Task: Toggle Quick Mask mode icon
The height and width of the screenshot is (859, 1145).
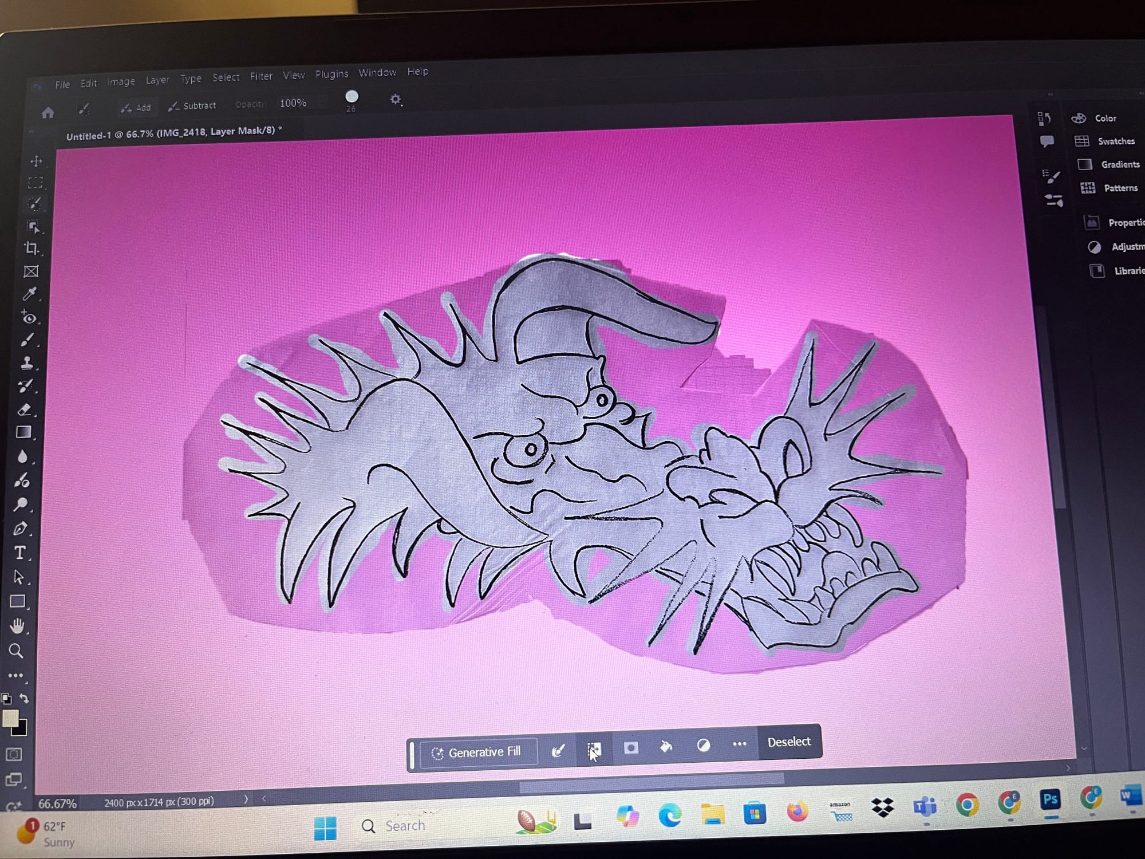Action: tap(14, 754)
